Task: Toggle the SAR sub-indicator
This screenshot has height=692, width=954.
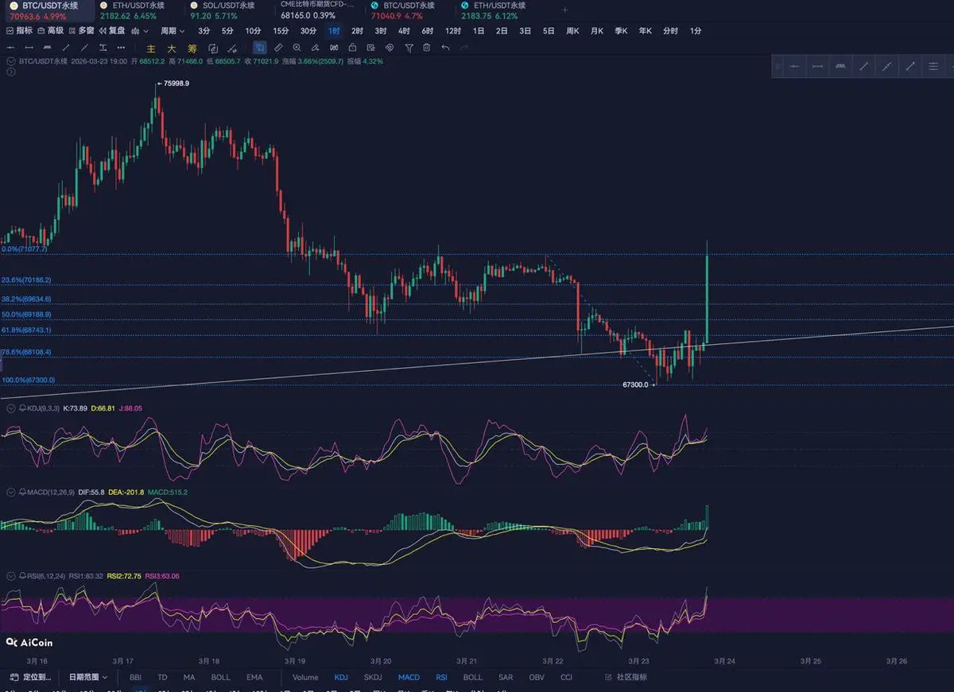Action: pos(505,678)
